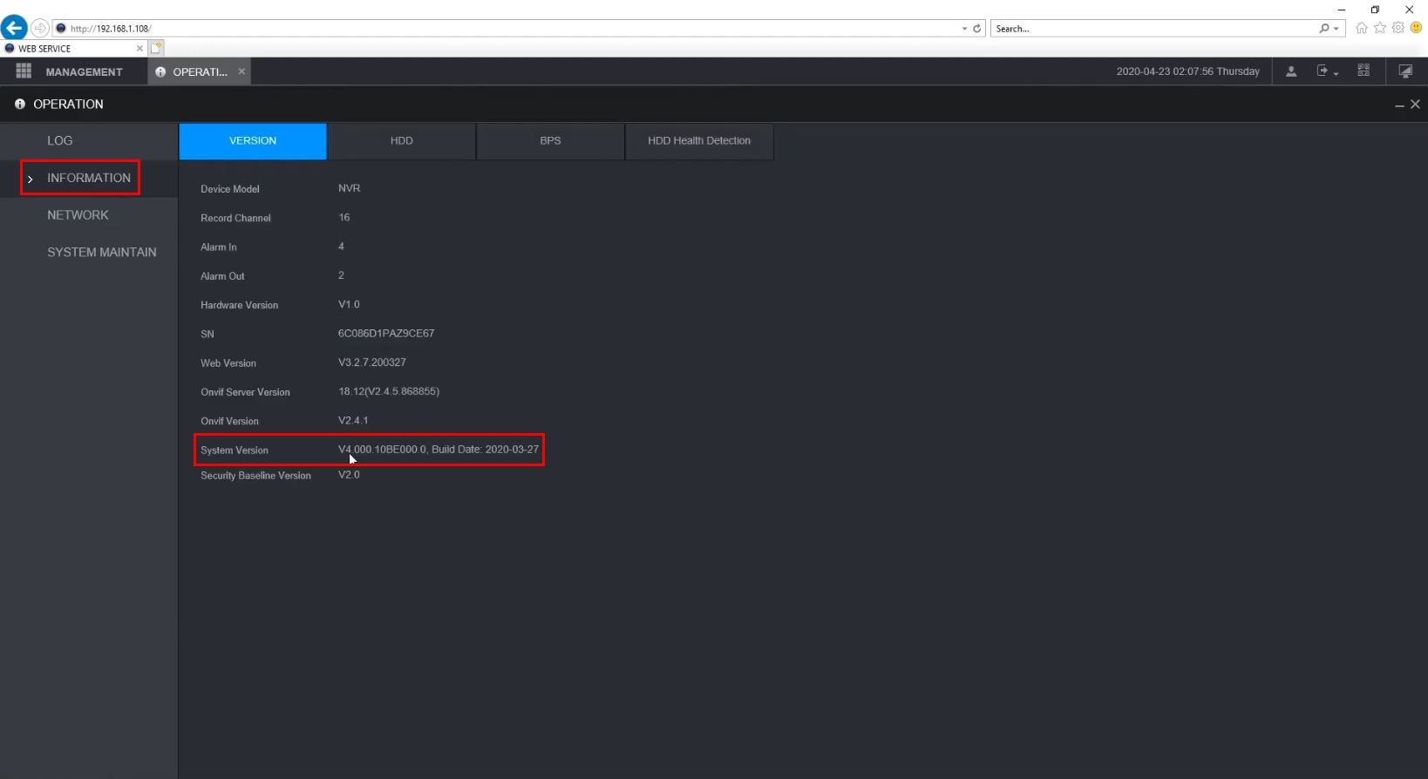Select the WEB SERVICE browser tab

[73, 49]
